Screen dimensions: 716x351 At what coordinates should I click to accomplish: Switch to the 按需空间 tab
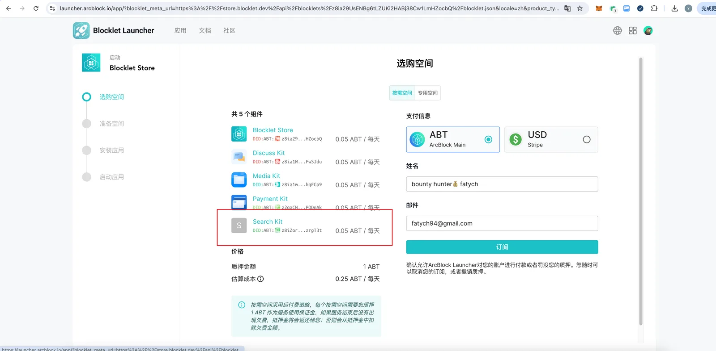(402, 93)
